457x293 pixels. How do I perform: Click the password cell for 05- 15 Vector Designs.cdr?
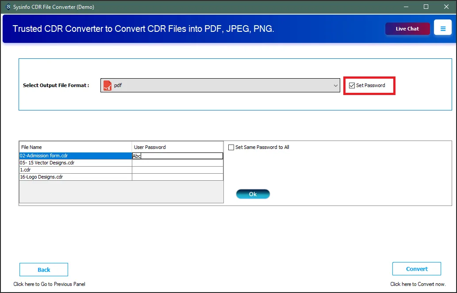(177, 163)
